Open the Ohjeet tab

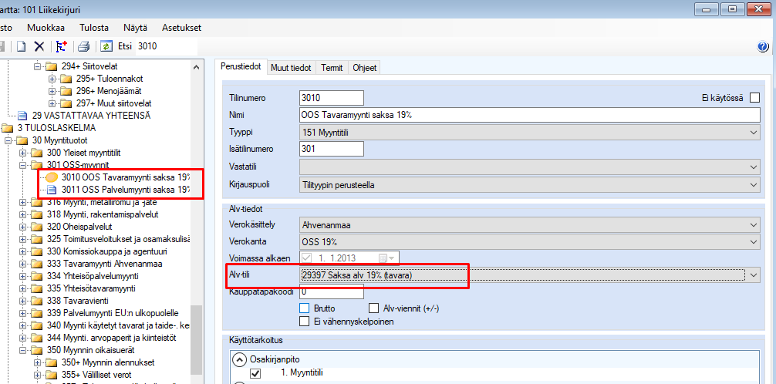coord(364,68)
